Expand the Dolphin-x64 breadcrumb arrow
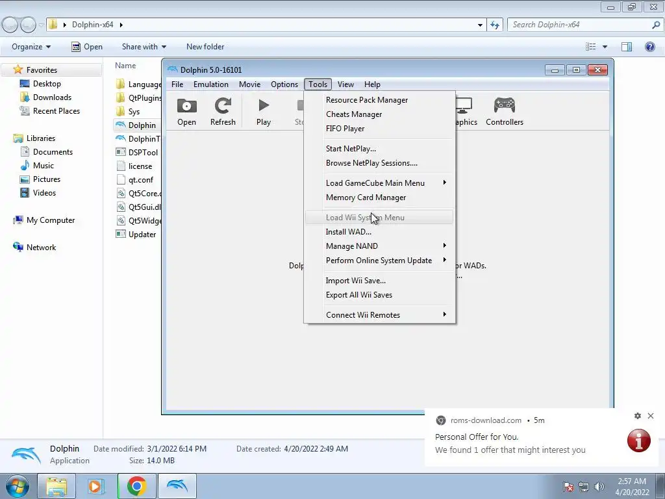665x499 pixels. click(121, 25)
